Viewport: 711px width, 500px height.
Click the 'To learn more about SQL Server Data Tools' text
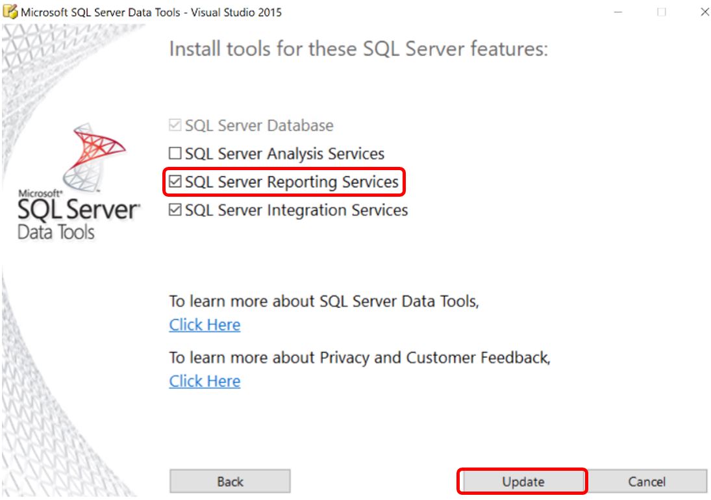(324, 301)
